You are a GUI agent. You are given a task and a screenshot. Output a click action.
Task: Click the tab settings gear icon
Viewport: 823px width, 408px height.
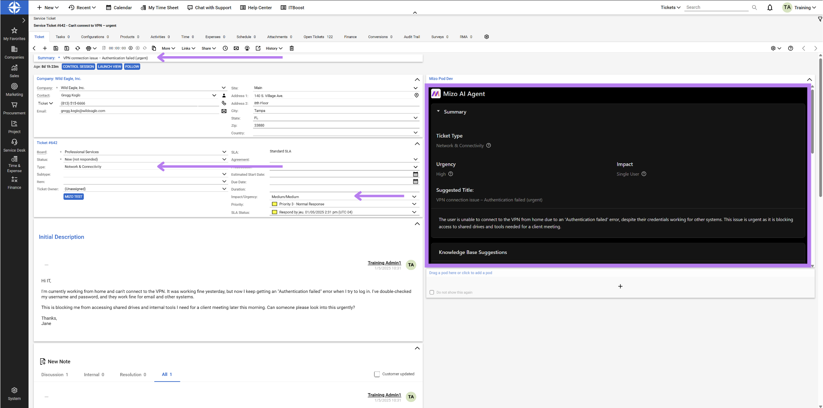487,37
